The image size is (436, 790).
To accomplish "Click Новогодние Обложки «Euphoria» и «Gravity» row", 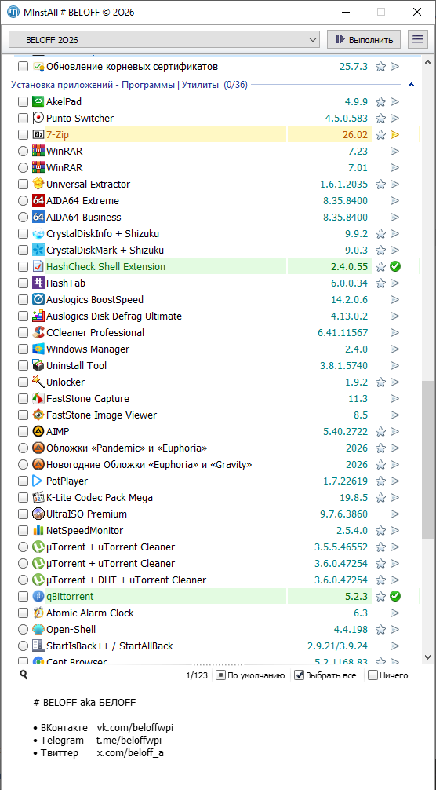I will [149, 465].
